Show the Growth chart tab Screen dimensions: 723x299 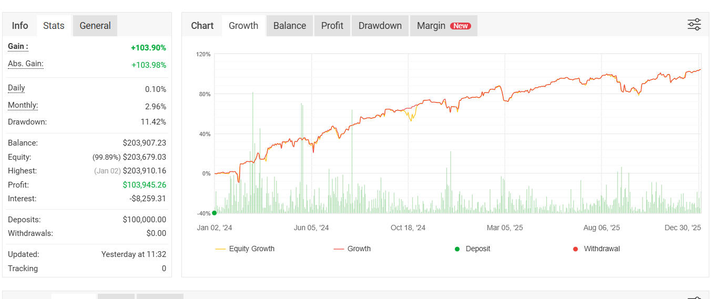pyautogui.click(x=243, y=26)
